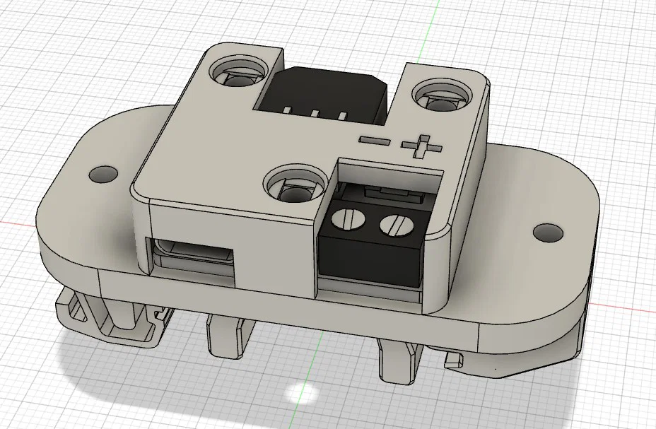Select the counterbored screw hole at the cover's rear-left corner

tap(239, 70)
